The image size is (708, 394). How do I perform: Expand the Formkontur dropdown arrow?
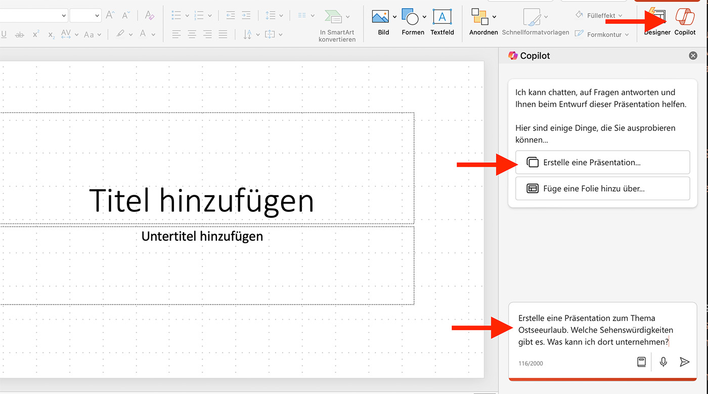pyautogui.click(x=627, y=35)
